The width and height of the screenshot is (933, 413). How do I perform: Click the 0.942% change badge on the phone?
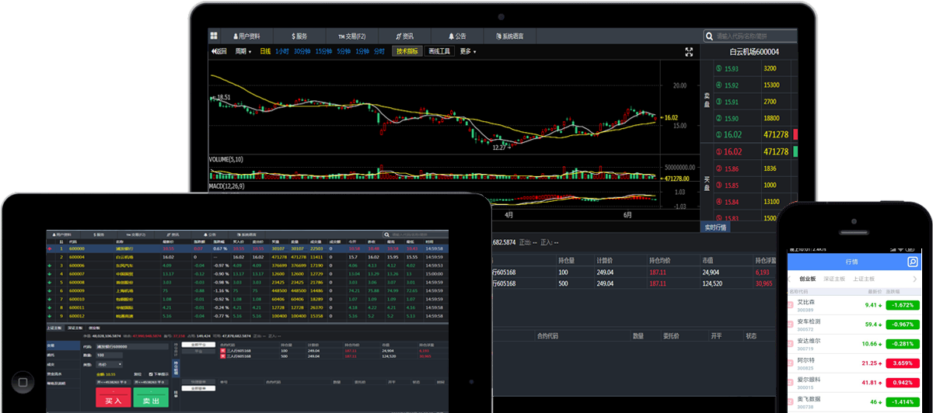tap(903, 383)
